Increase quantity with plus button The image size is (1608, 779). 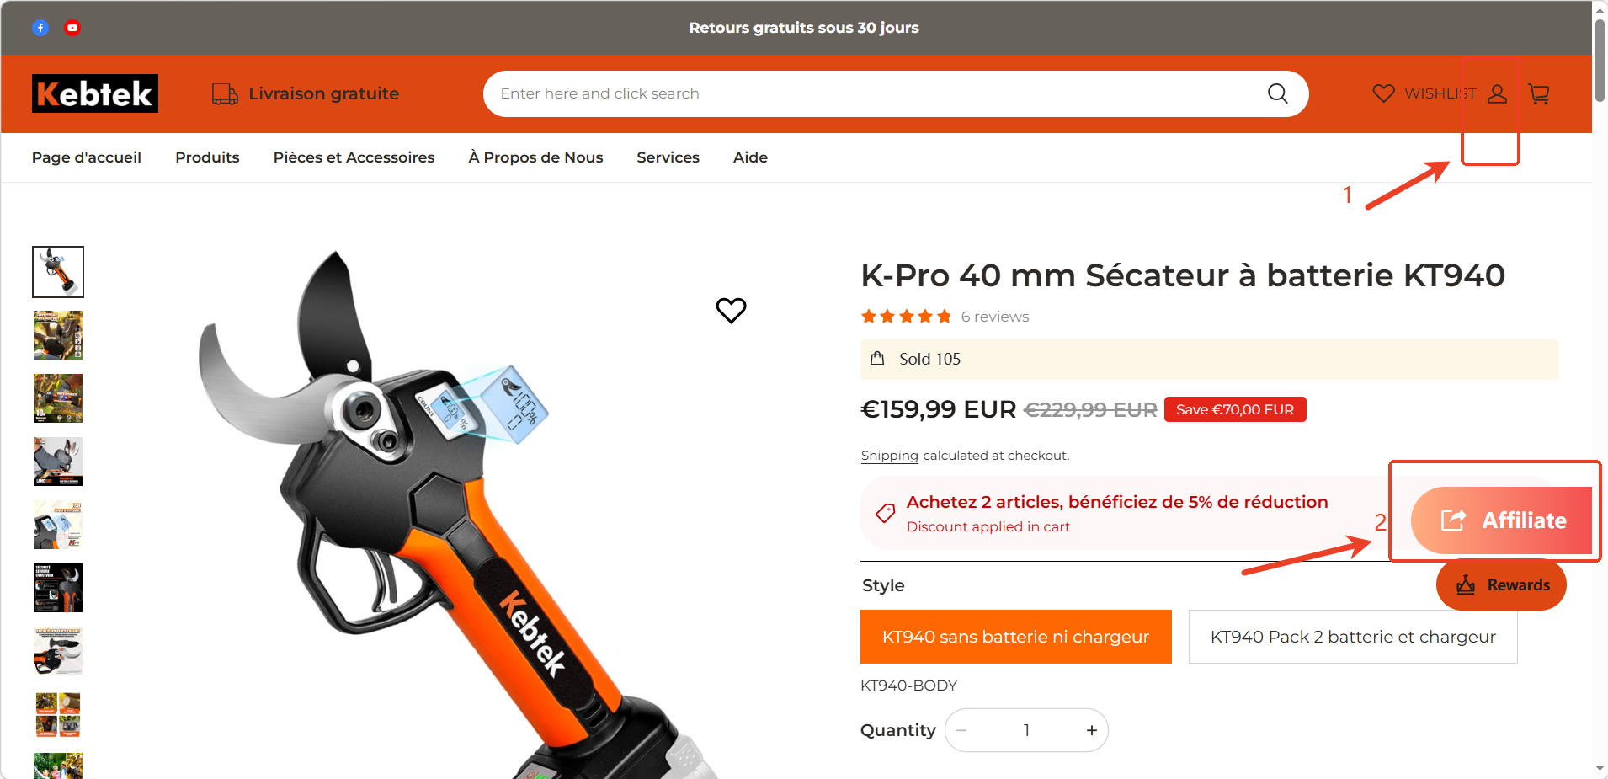pos(1091,730)
